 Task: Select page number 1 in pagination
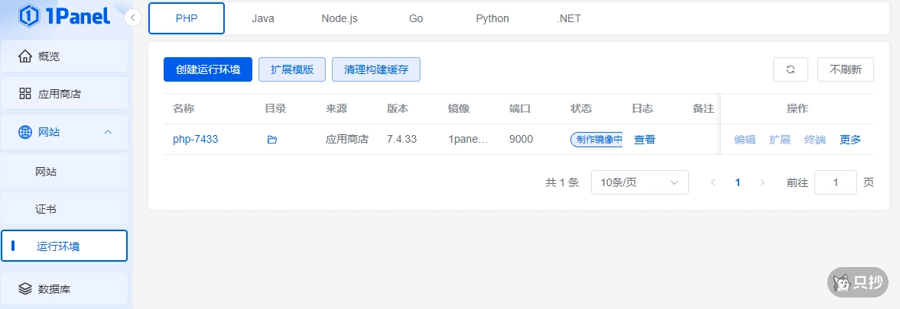click(738, 182)
